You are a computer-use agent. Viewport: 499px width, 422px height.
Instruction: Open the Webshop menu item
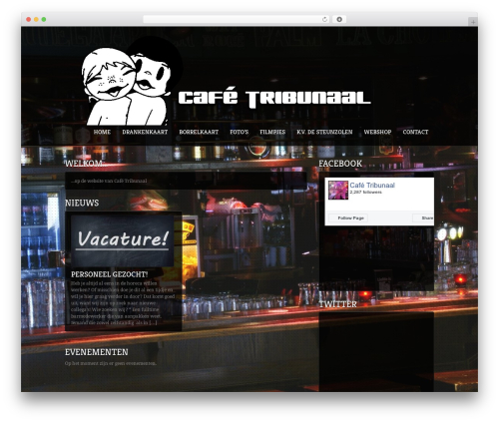(377, 132)
